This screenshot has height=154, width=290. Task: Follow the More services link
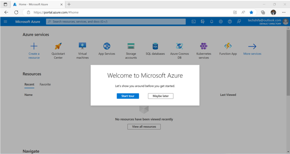(x=252, y=54)
